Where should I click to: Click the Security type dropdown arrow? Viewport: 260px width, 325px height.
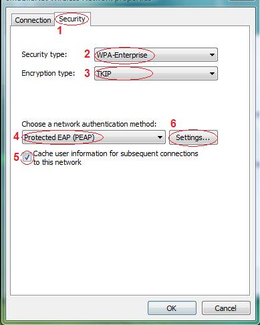tap(212, 55)
